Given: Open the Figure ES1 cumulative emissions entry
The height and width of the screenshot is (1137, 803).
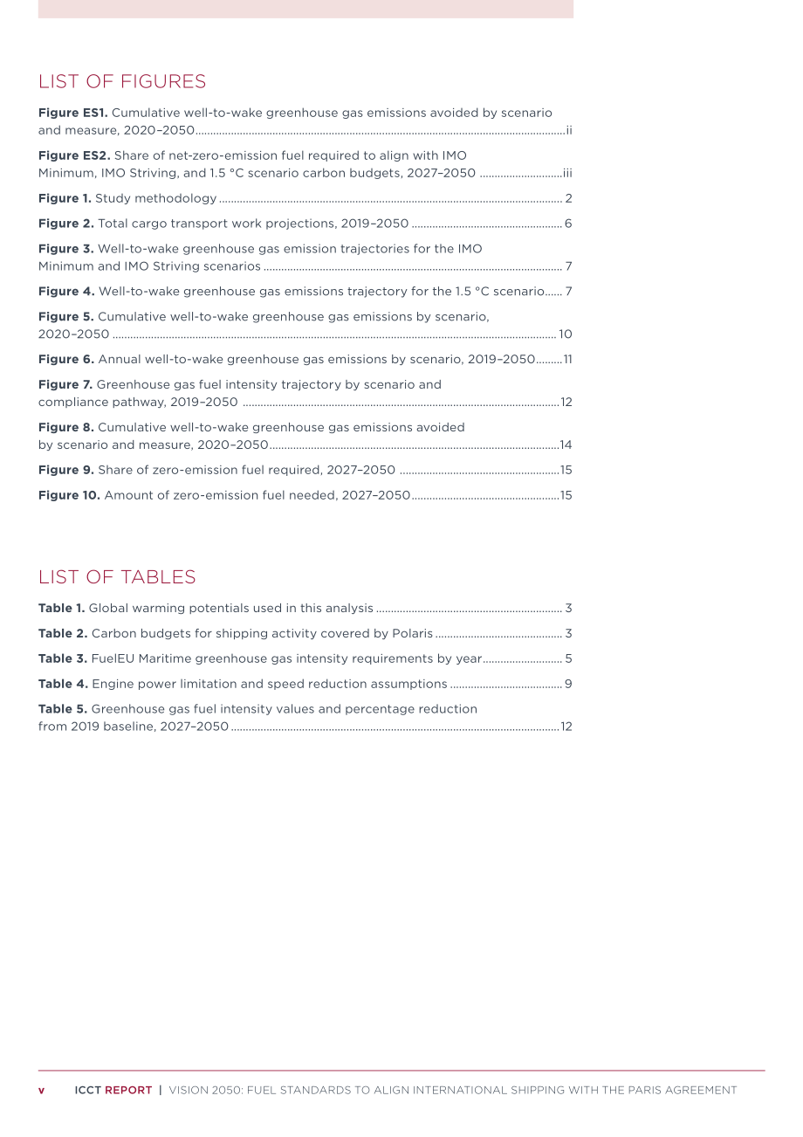Looking at the screenshot, I should pos(305,121).
